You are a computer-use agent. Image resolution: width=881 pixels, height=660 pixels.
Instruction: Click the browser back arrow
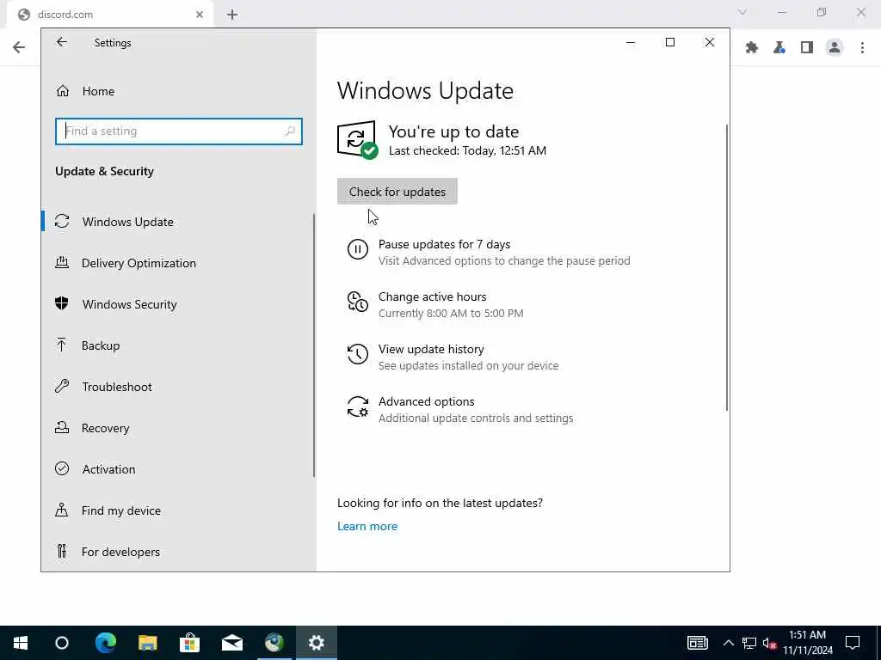pyautogui.click(x=19, y=47)
